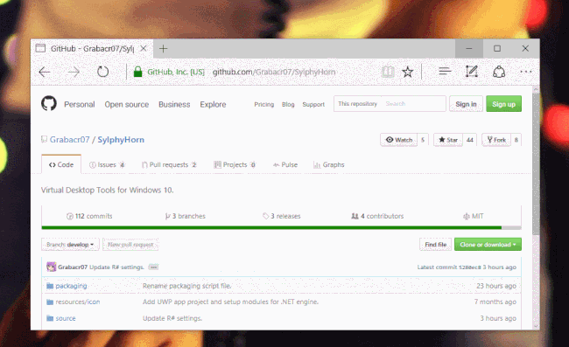Open the Branch: develop dropdown
Viewport: 569px width, 347px height.
click(70, 245)
